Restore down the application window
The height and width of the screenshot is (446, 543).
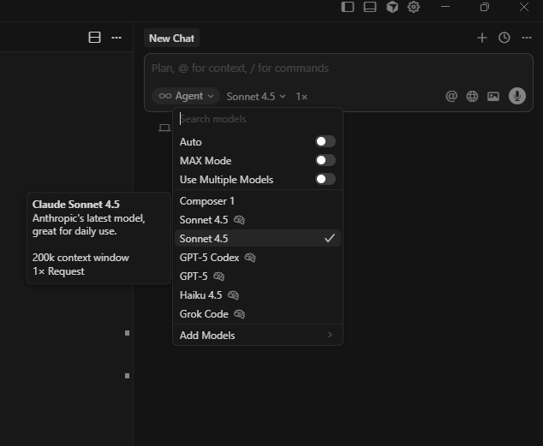485,7
